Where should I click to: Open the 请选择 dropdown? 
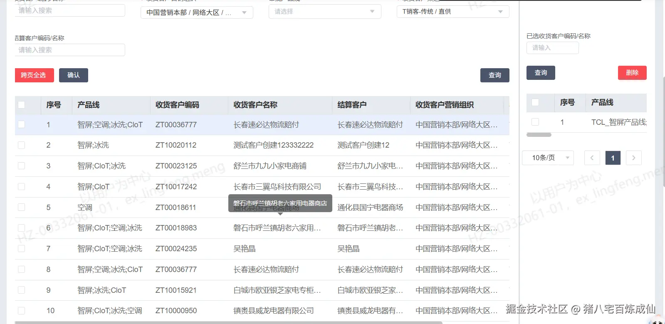coord(325,11)
